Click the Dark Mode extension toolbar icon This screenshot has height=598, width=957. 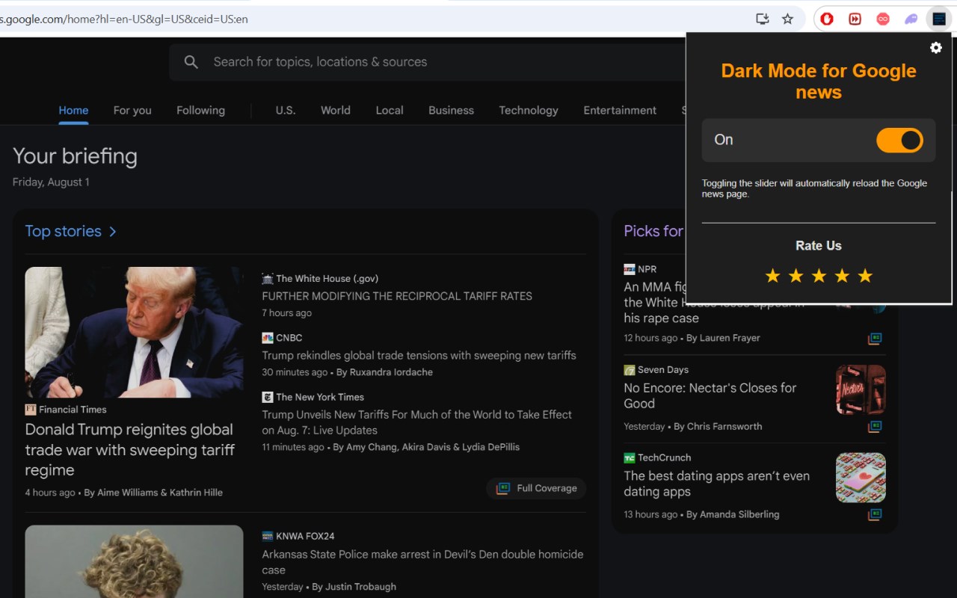[938, 19]
